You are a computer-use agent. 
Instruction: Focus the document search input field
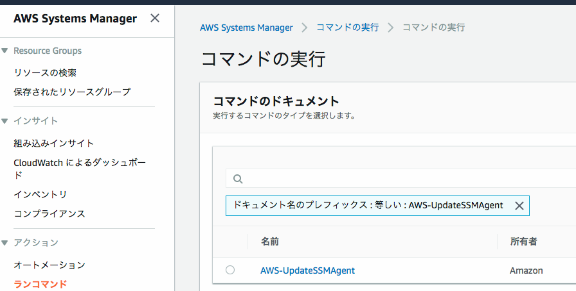coord(401,178)
